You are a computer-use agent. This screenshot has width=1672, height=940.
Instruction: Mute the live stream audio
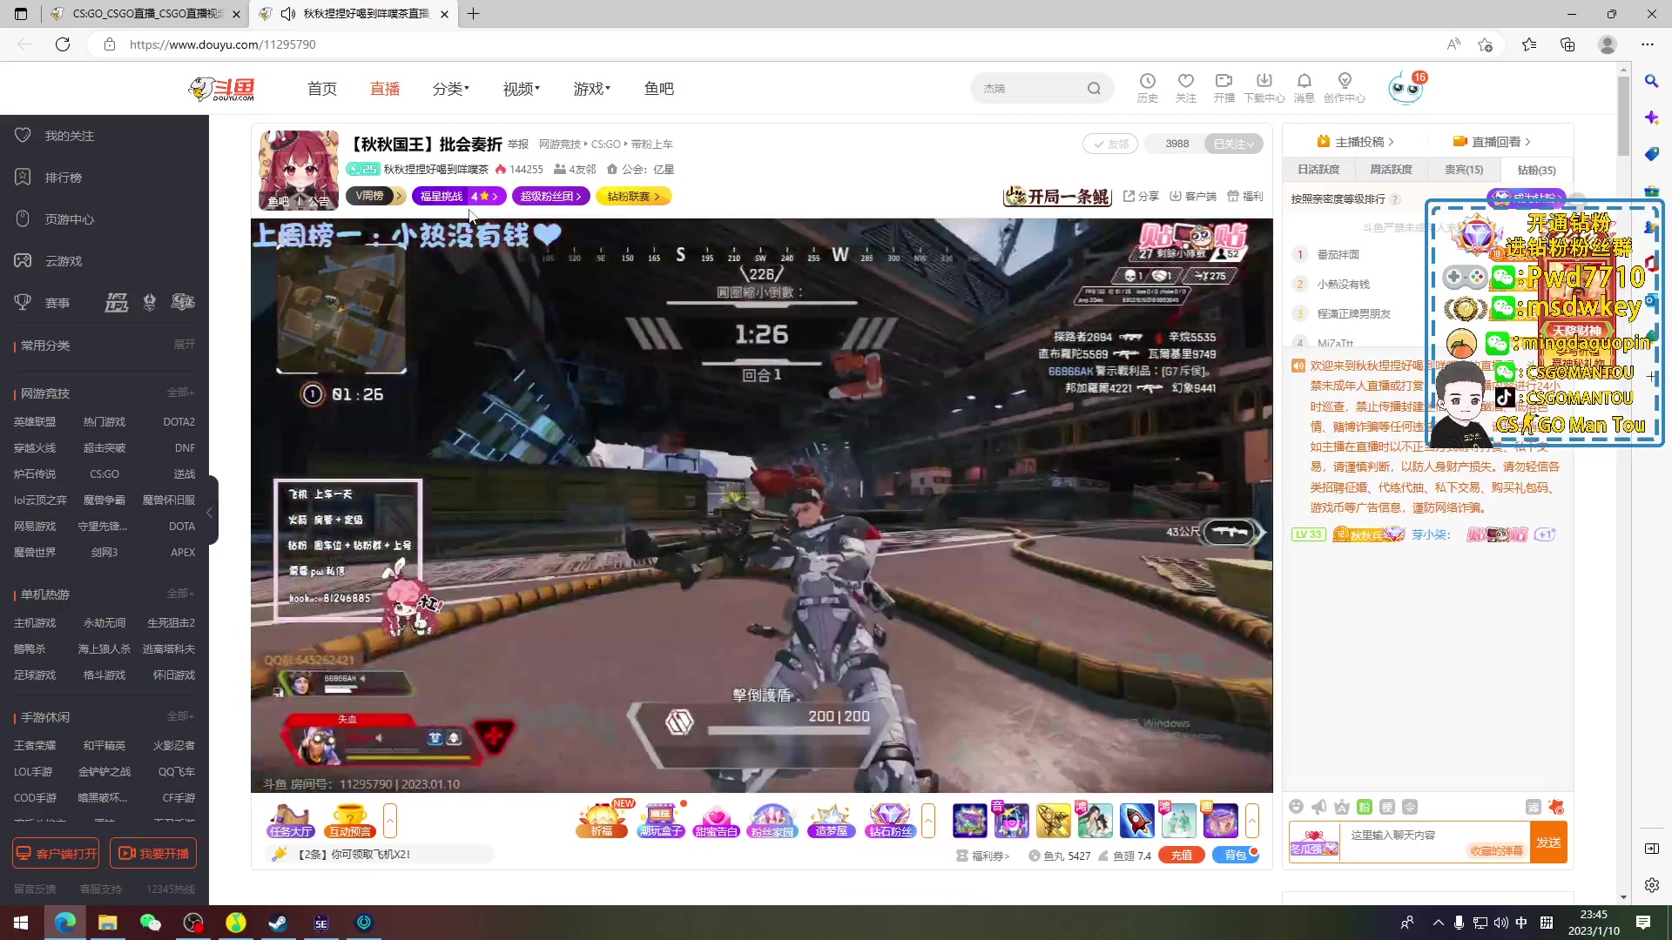point(287,14)
